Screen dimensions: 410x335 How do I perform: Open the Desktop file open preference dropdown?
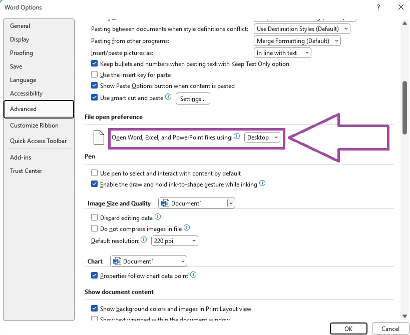(262, 137)
